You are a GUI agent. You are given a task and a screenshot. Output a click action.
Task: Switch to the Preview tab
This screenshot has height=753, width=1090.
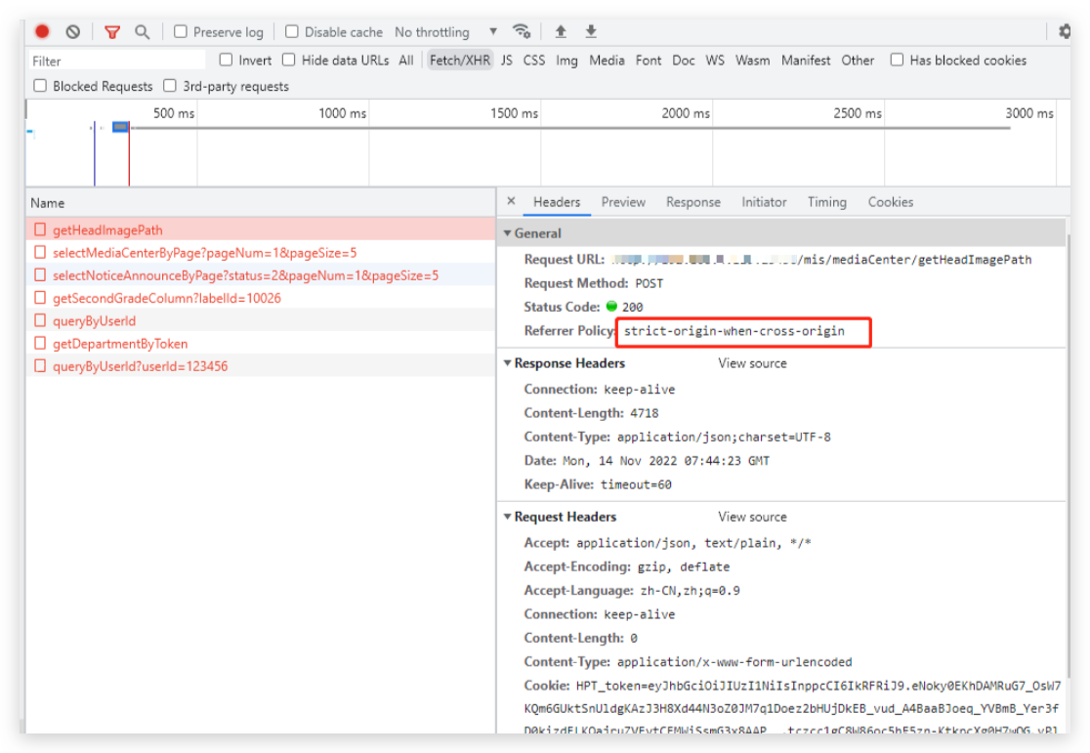(x=623, y=201)
